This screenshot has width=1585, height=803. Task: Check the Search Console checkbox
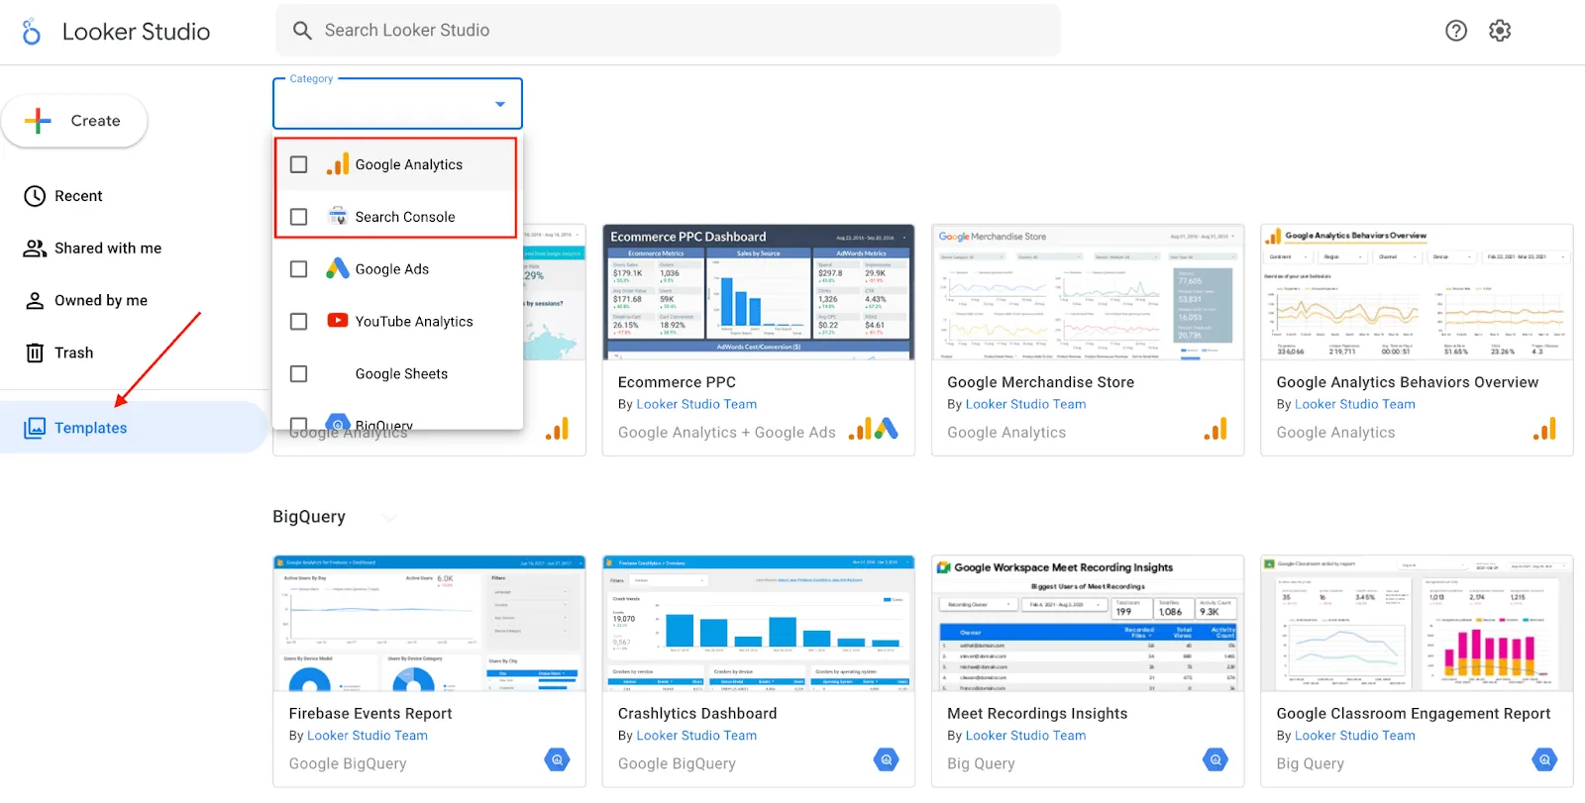298,217
